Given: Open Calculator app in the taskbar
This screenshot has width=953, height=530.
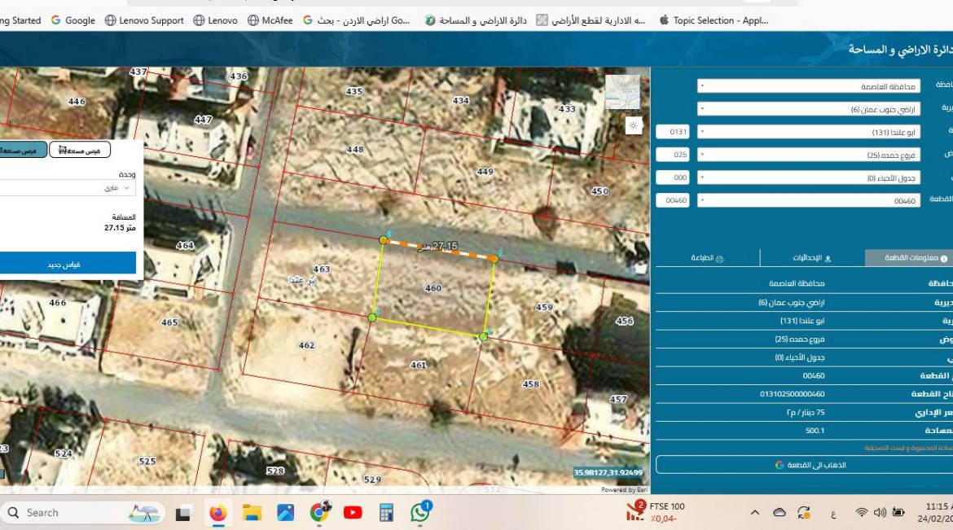Looking at the screenshot, I should click(x=386, y=513).
